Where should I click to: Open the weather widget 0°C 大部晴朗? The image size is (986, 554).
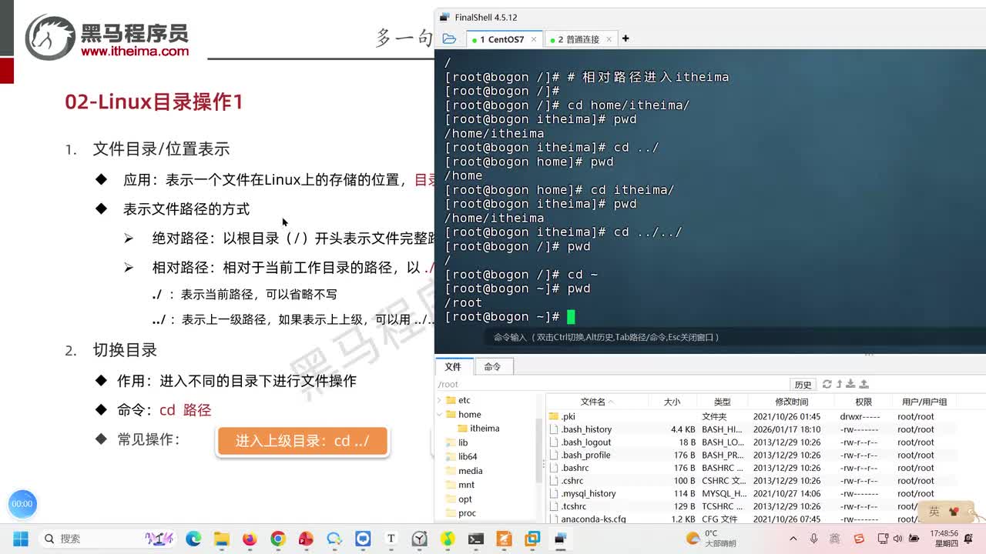tap(711, 538)
